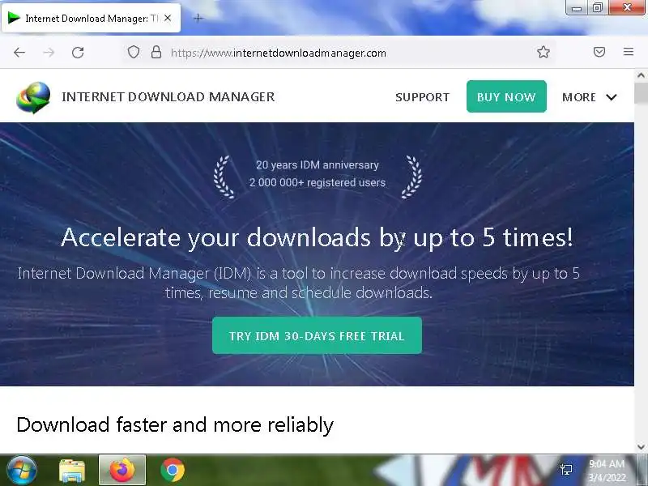
Task: Click the IDM globe logo
Action: pyautogui.click(x=33, y=97)
